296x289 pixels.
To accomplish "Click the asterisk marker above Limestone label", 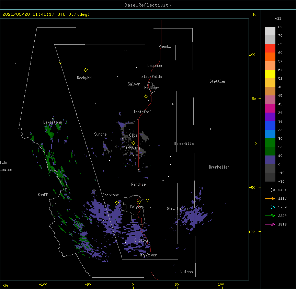I will [53, 119].
